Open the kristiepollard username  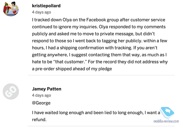click(x=46, y=6)
